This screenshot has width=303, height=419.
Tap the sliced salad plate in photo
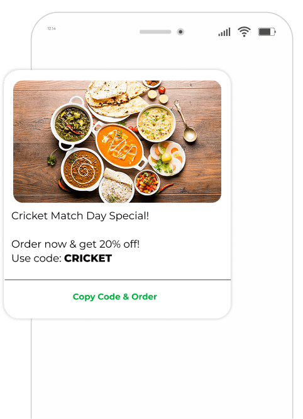tap(167, 158)
